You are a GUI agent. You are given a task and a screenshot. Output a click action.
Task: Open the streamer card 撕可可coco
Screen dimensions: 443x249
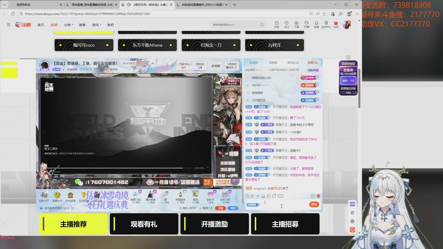point(84,45)
